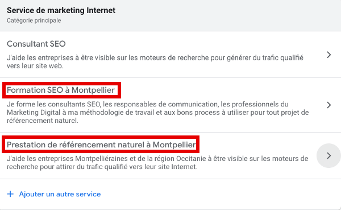Click the blue plus icon

(10, 194)
